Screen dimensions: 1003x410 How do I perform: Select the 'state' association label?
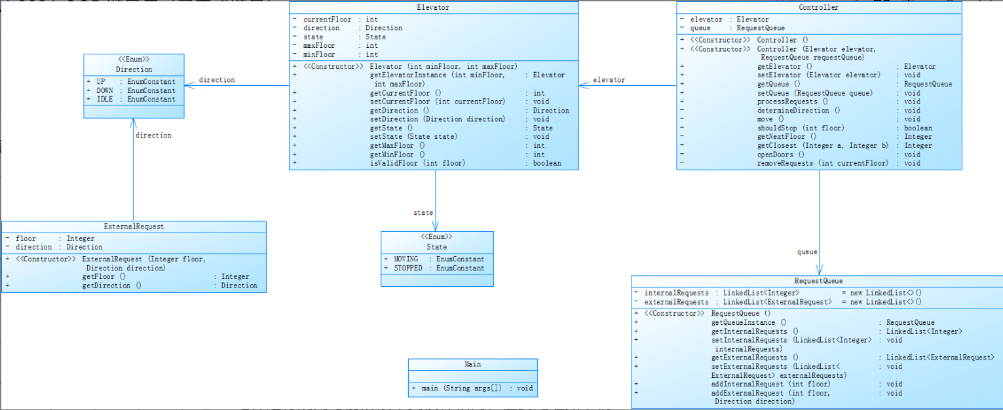coord(423,212)
